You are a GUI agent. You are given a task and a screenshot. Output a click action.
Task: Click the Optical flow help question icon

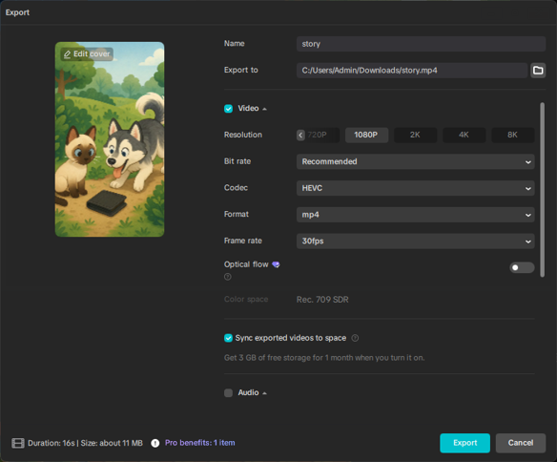[x=228, y=277]
